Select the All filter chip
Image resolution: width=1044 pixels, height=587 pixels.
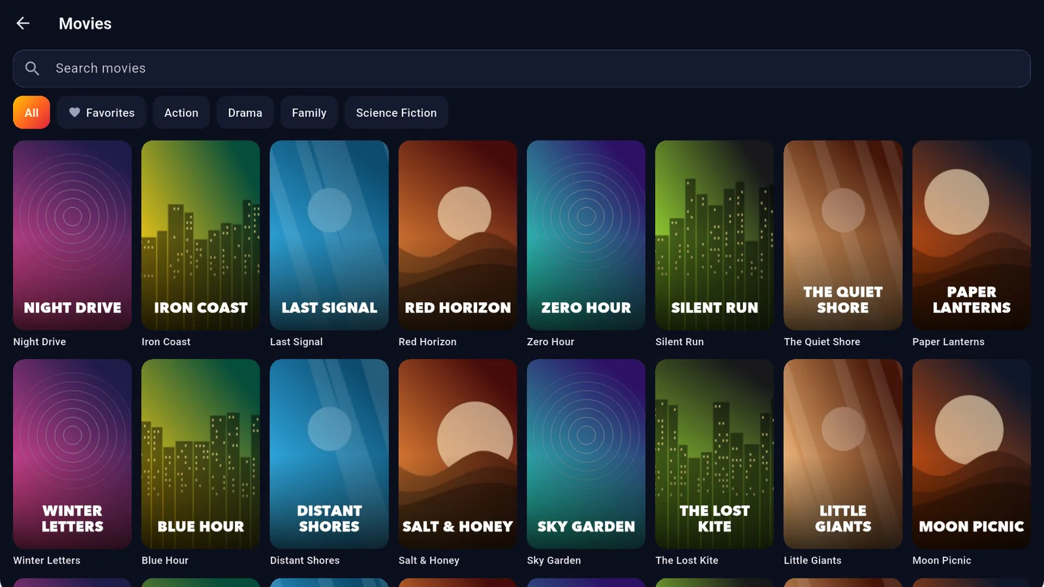(31, 113)
